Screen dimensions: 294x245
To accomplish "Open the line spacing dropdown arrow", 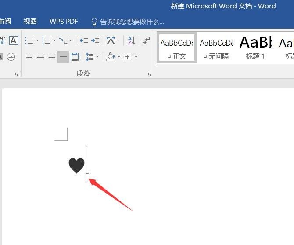I will (97, 57).
